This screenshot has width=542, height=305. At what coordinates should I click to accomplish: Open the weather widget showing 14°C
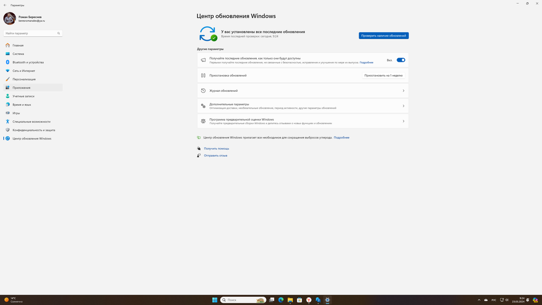[x=13, y=300]
